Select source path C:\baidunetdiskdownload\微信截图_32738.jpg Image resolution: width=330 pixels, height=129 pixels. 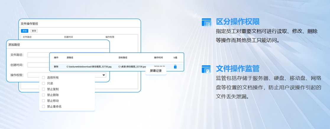(89, 67)
